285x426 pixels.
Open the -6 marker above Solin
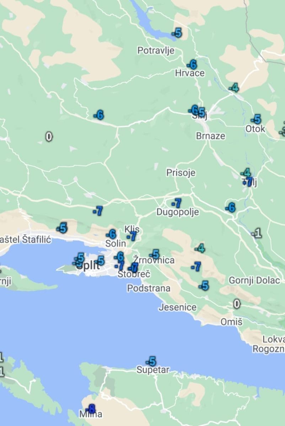pyautogui.click(x=111, y=234)
